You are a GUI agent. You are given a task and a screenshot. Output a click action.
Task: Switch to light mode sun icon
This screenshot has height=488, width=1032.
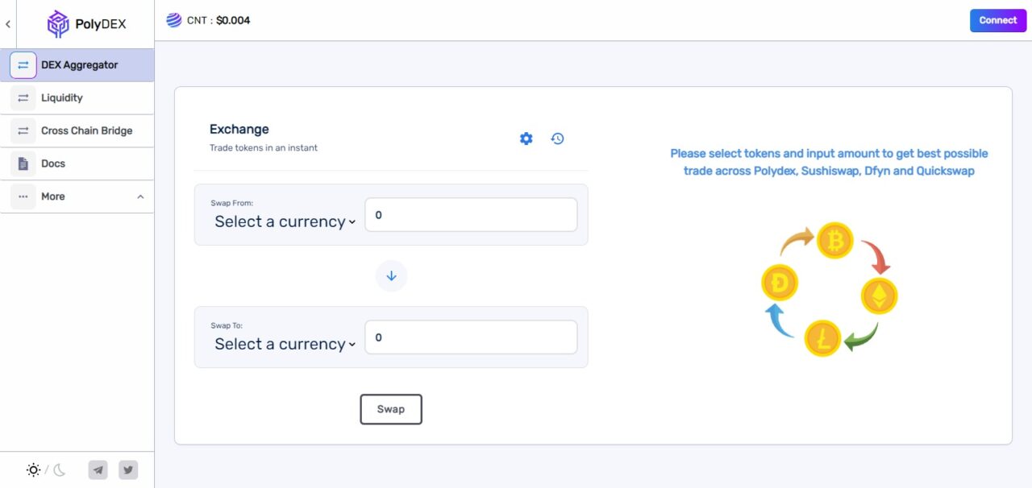pos(33,469)
